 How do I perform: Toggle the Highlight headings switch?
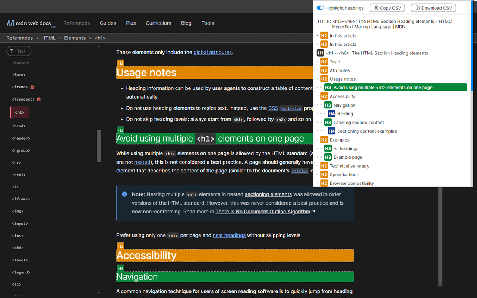pos(320,7)
